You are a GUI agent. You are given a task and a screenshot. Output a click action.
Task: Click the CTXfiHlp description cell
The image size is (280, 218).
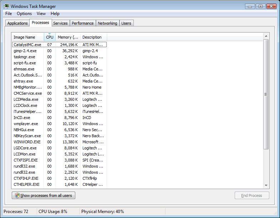90,178
